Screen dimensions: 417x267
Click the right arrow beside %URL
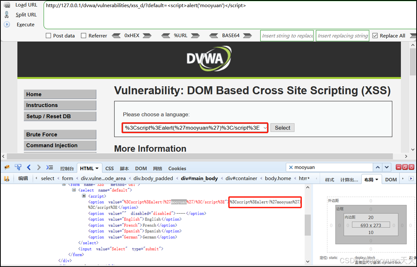tap(195, 36)
